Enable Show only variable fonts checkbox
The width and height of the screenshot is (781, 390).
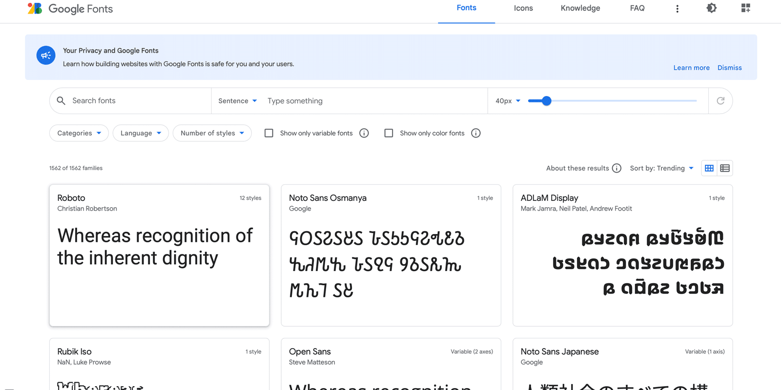pyautogui.click(x=269, y=133)
